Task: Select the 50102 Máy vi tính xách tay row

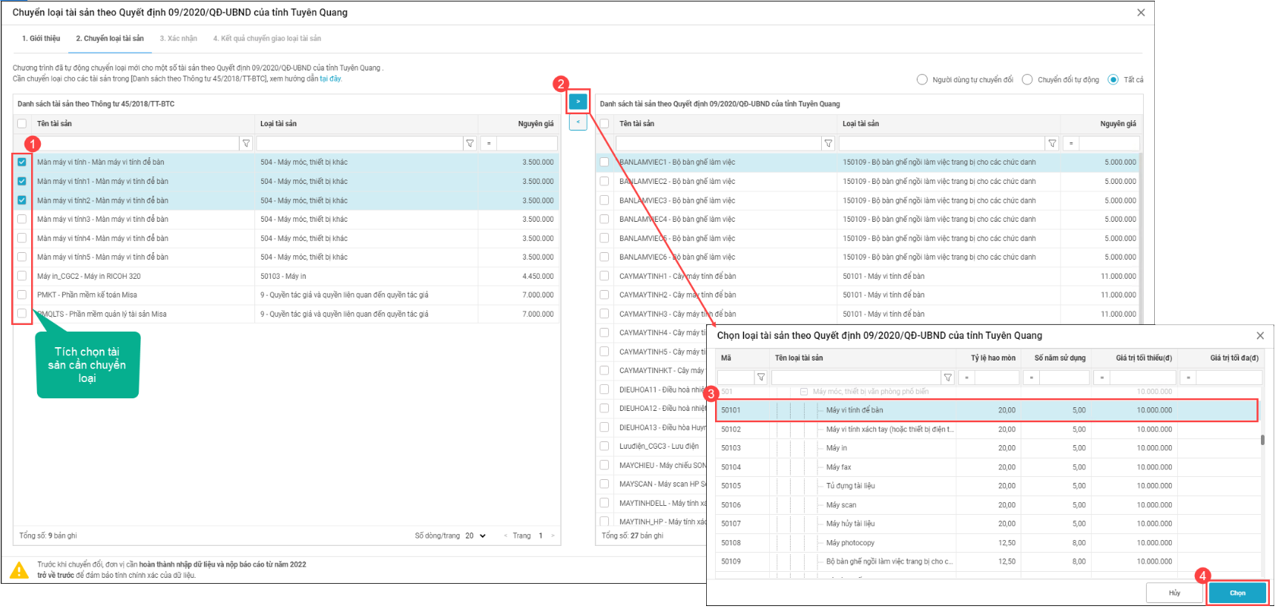Action: [987, 429]
